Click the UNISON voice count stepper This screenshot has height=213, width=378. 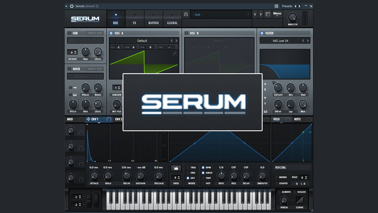click(116, 88)
